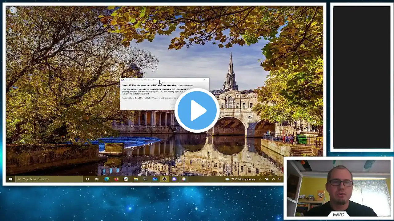Click the '--javahome installer argument' text
This screenshot has width=394, height=221.
[135, 94]
